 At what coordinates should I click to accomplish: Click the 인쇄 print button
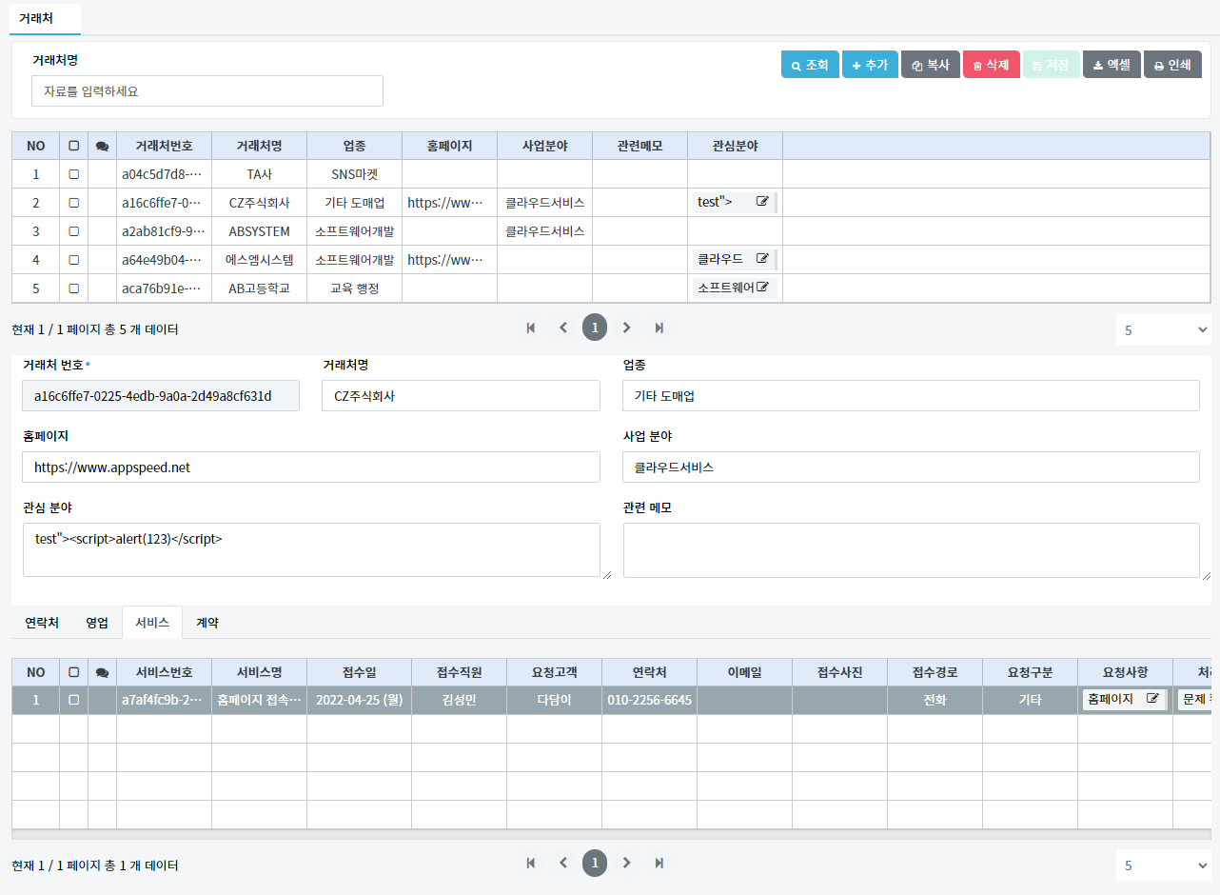tap(1172, 65)
